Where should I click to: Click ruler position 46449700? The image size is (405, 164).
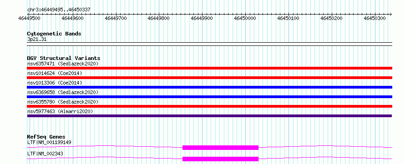coord(116,18)
